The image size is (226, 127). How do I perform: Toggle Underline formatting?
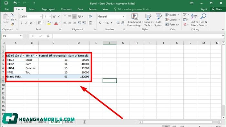pyautogui.click(x=31, y=23)
